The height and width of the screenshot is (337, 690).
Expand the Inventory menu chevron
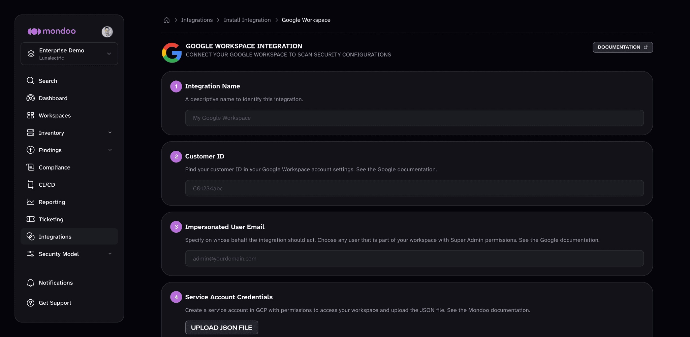[110, 133]
